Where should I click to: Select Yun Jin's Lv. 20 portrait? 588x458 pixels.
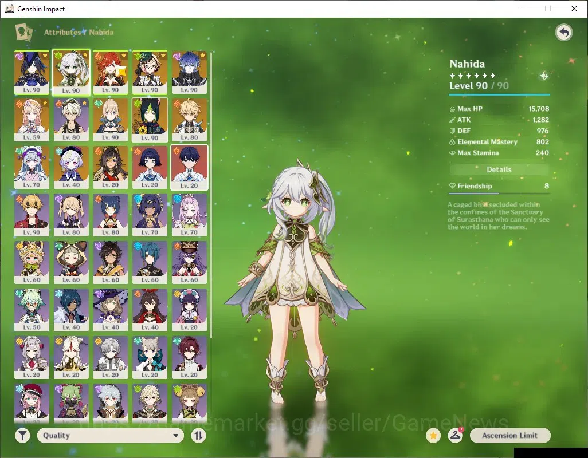pos(189,310)
